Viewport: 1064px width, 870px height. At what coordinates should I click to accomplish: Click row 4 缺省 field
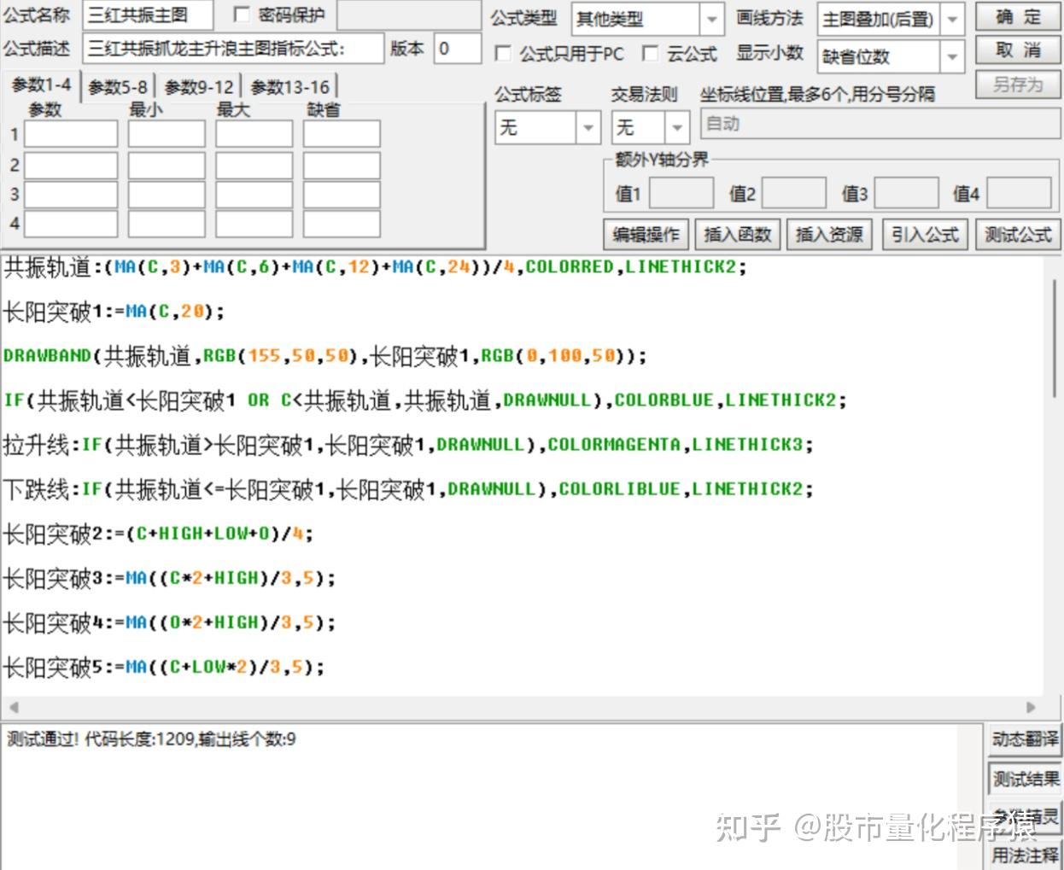click(x=342, y=224)
